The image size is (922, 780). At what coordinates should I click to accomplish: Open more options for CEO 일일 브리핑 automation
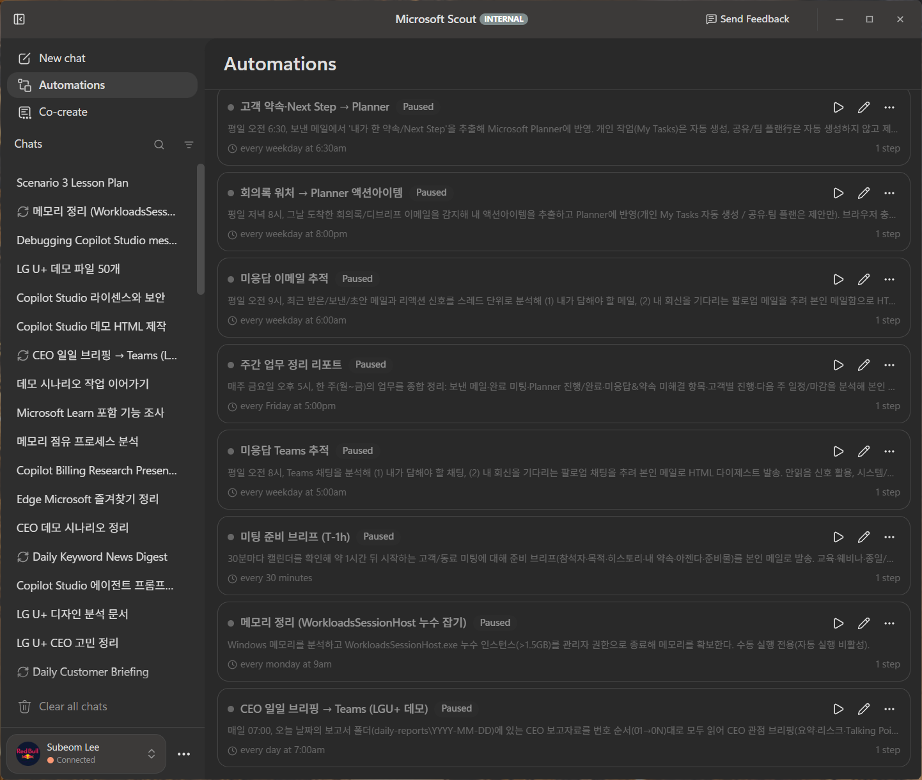pyautogui.click(x=889, y=709)
